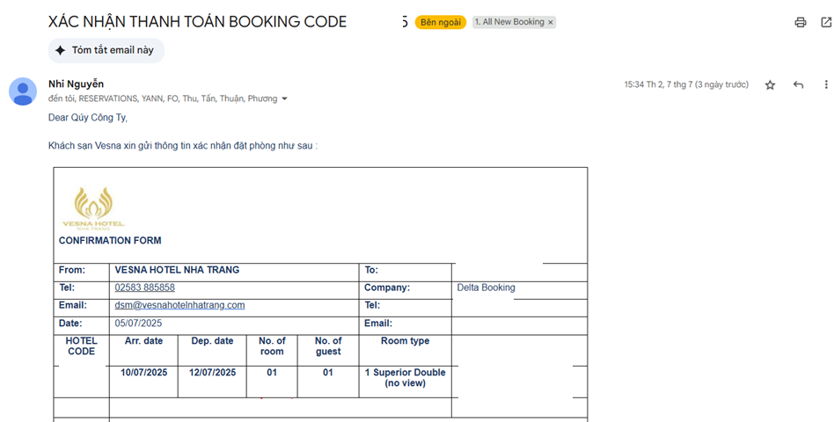Open the three-dot more options menu
The height and width of the screenshot is (422, 834).
pos(825,85)
